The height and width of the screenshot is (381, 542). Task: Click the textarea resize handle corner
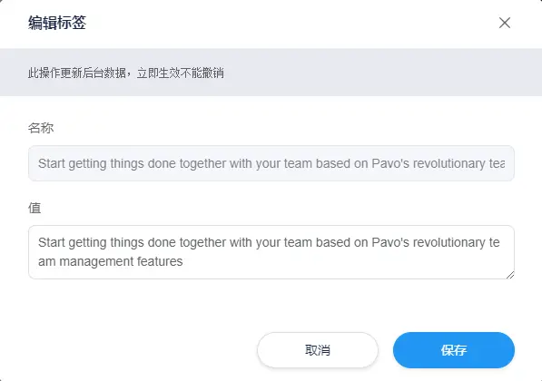(510, 275)
